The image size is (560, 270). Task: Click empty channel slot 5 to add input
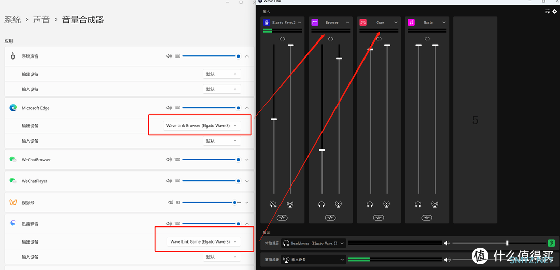(475, 120)
